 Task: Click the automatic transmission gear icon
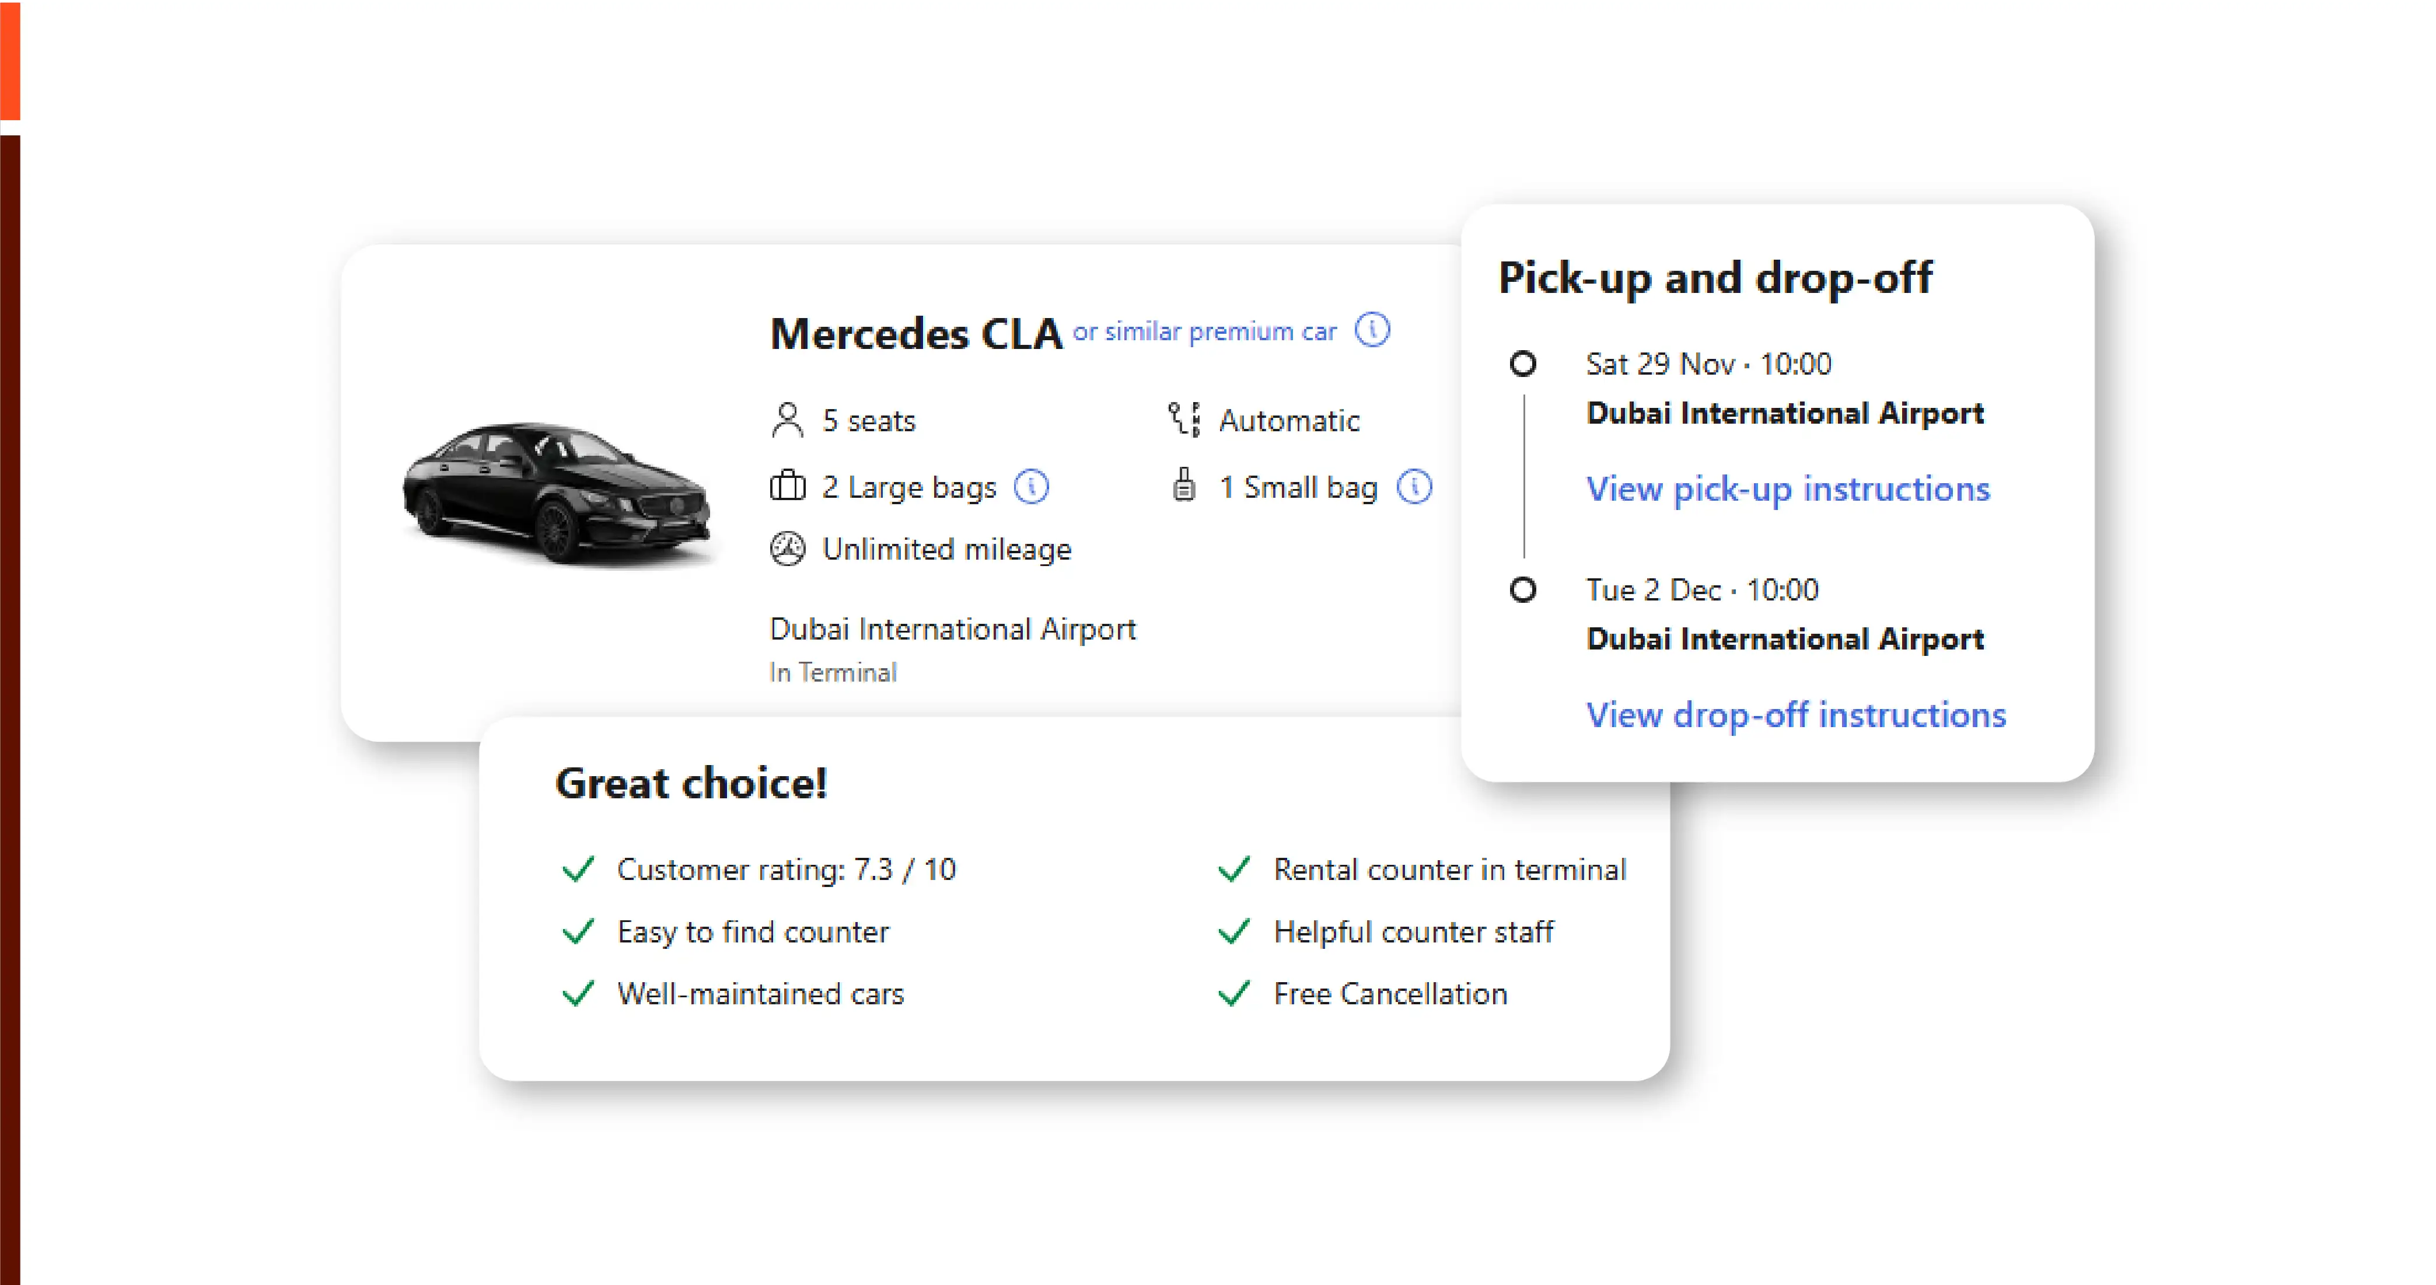pos(1184,419)
